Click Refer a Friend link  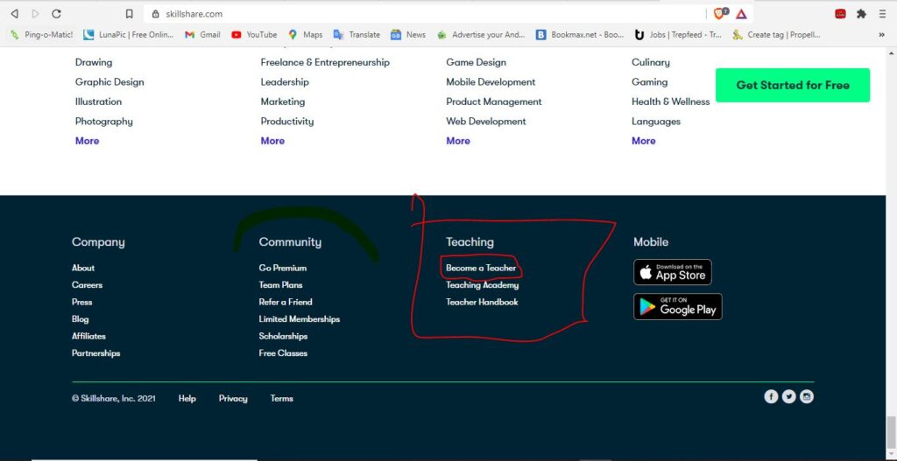(286, 302)
